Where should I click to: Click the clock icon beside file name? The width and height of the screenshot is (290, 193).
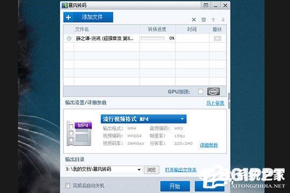click(x=69, y=39)
